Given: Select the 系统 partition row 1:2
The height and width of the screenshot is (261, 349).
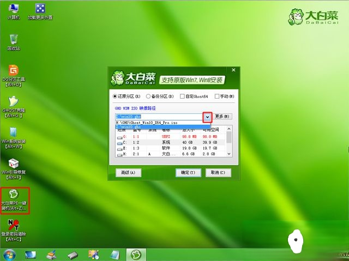Looking at the screenshot, I should tap(171, 142).
